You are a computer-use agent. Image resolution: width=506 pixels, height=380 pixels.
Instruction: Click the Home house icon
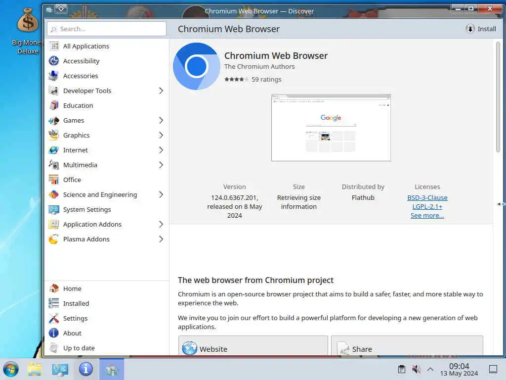pos(54,288)
